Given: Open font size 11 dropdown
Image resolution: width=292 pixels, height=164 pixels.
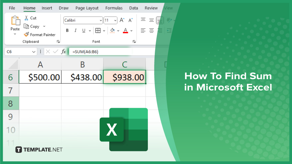Looking at the screenshot, I should pyautogui.click(x=115, y=21).
